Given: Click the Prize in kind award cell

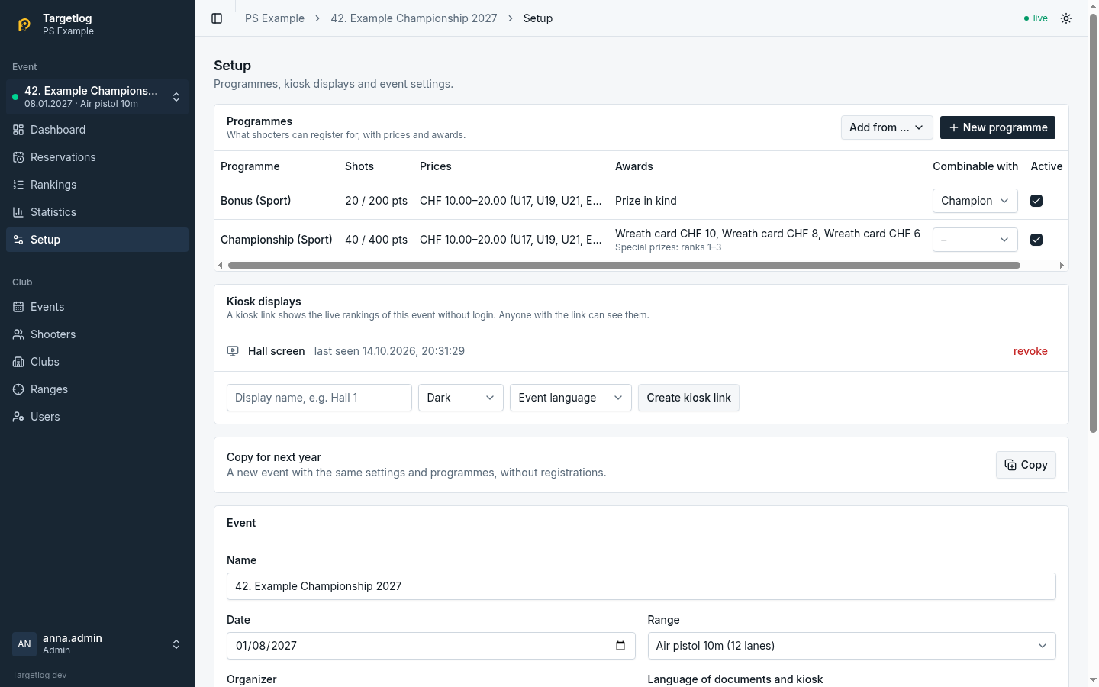Looking at the screenshot, I should 646,201.
